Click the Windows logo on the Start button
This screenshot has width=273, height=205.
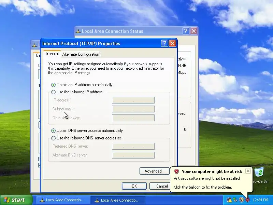(x=6, y=200)
